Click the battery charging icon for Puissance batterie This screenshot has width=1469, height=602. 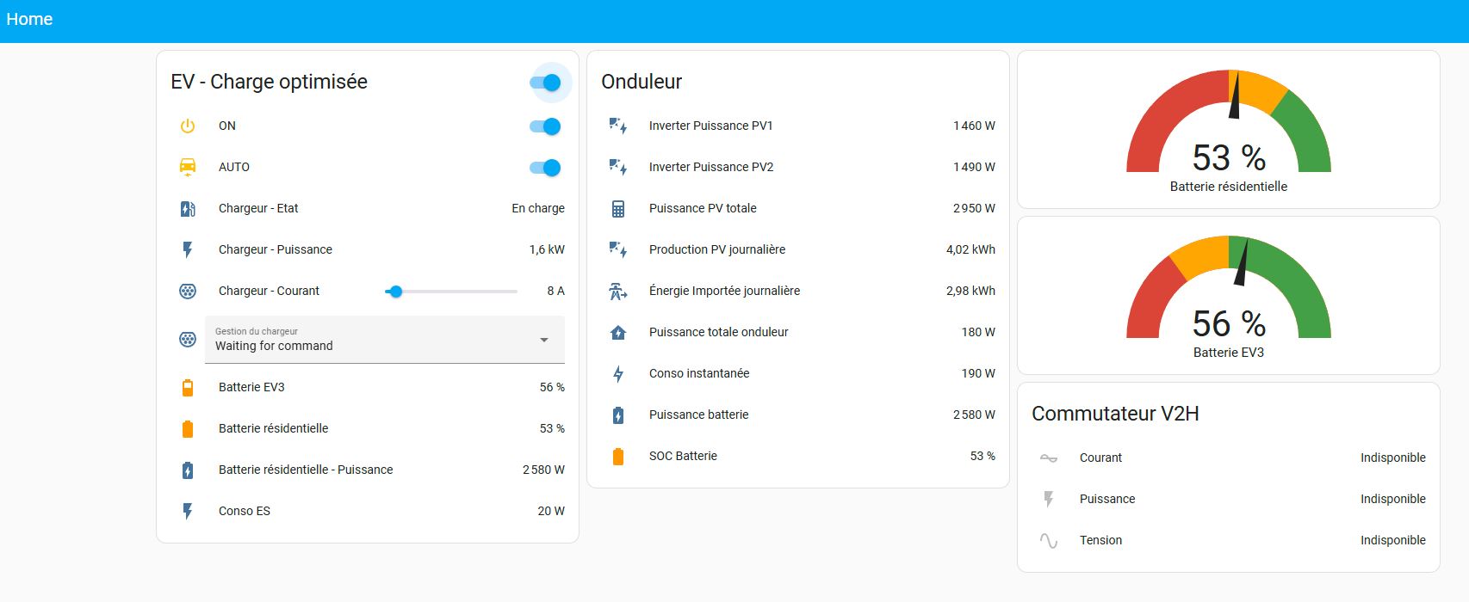tap(618, 415)
